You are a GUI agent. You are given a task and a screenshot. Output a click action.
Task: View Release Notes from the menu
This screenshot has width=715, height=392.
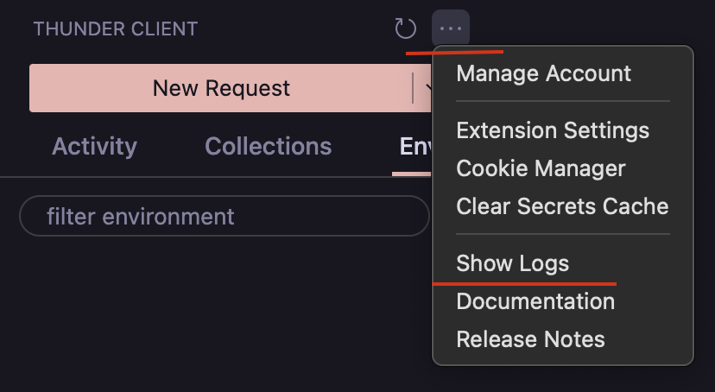pos(530,339)
